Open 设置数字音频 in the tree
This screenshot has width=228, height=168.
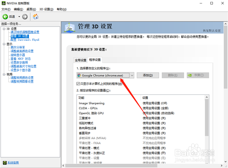(19, 63)
